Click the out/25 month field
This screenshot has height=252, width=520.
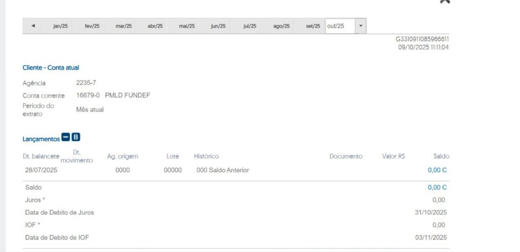point(340,26)
